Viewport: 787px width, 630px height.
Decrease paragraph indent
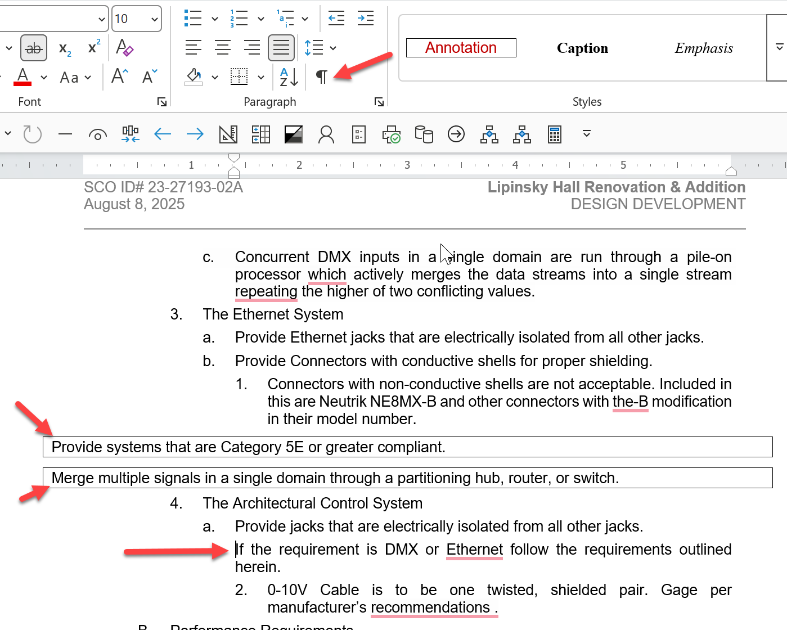coord(336,19)
